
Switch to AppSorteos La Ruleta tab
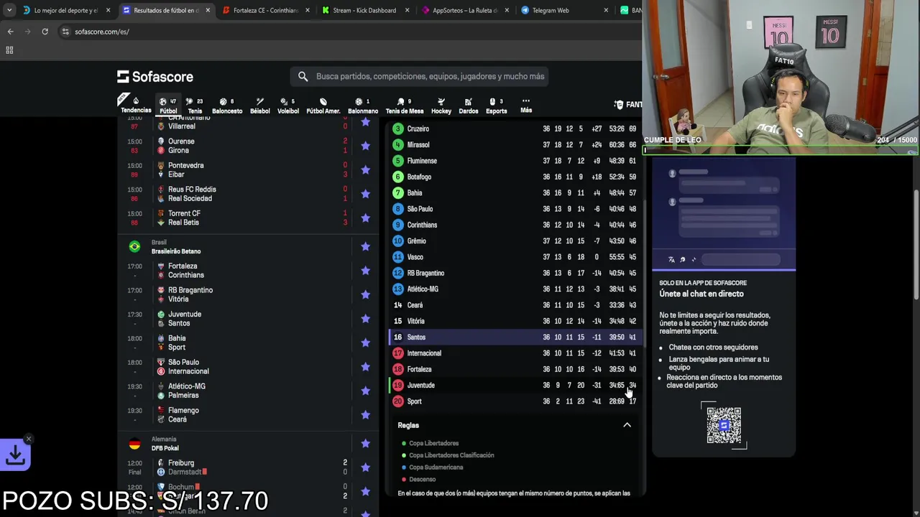pos(464,10)
